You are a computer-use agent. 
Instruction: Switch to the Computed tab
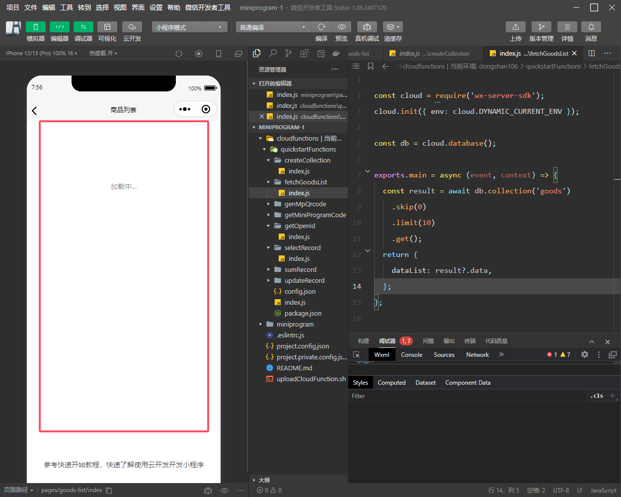pos(391,382)
